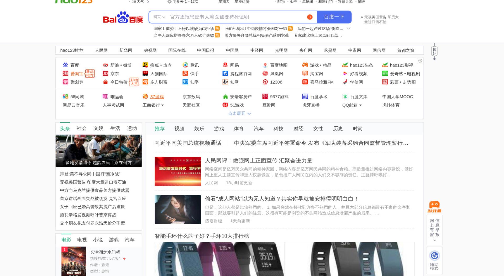Screen dimensions: 504x276
Task: Open the 网页 search type dropdown
Action: 159,17
